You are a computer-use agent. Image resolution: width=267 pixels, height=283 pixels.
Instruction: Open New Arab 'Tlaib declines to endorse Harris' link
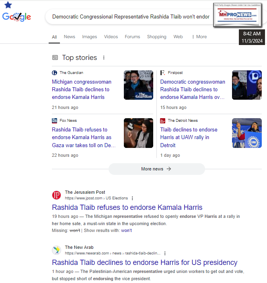tap(145, 262)
